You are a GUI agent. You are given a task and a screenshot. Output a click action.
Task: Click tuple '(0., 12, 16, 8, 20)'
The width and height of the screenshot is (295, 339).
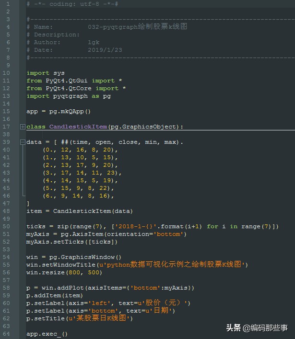click(80, 150)
